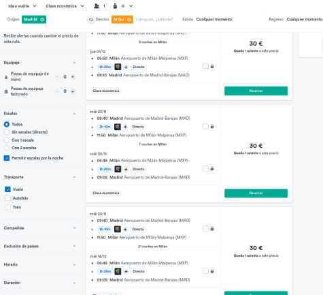The image size is (323, 295).
Task: Collapse the Transporte filter section
Action: 74,177
